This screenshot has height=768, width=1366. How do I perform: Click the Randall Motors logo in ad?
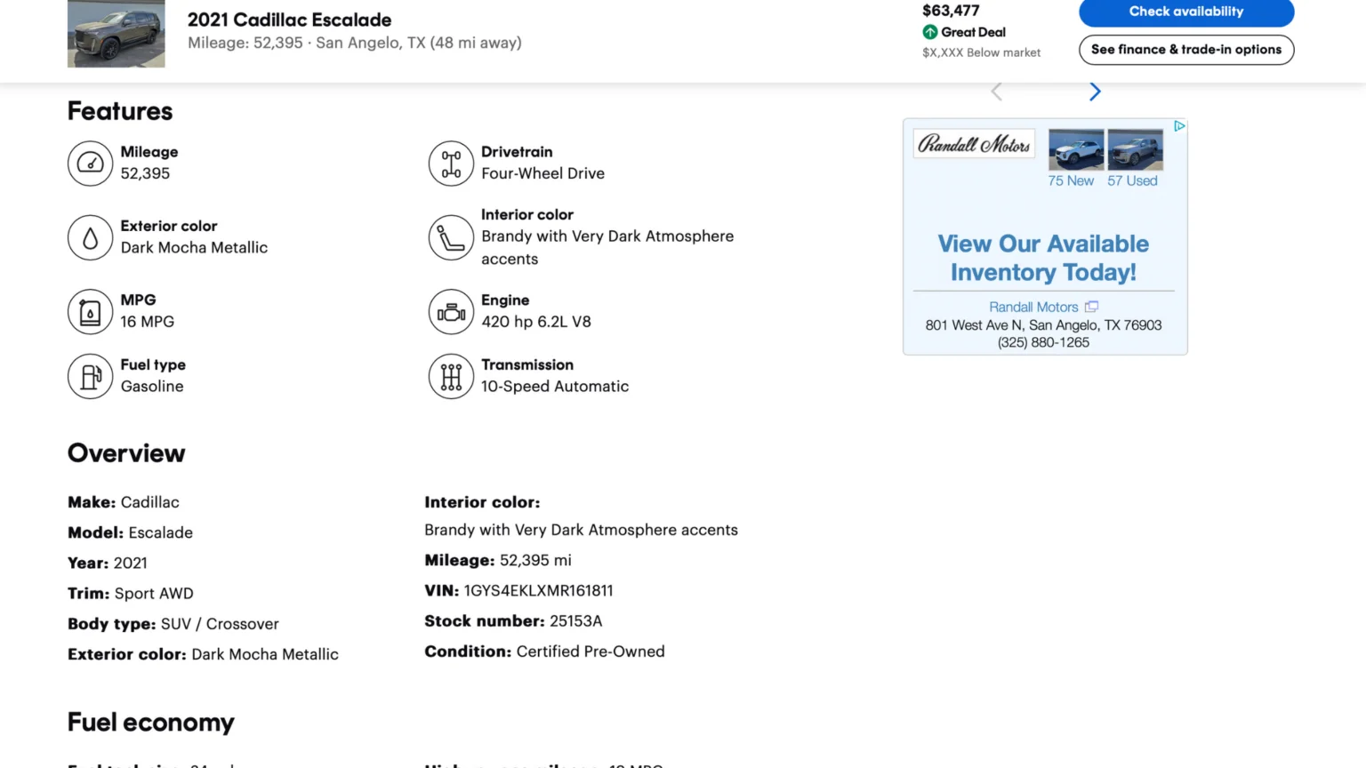click(x=974, y=144)
